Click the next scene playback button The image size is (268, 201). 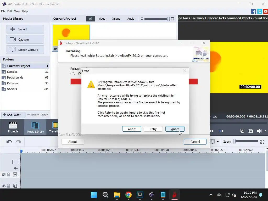click(221, 131)
